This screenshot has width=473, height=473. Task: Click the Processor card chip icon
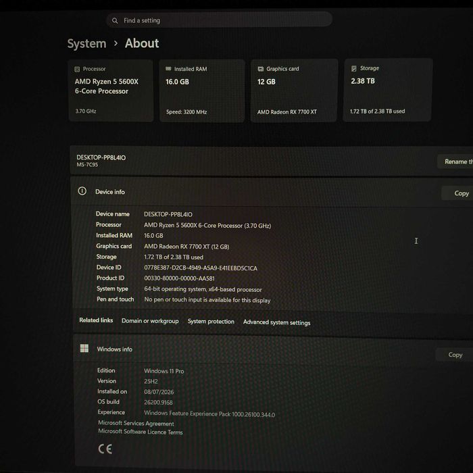[77, 70]
